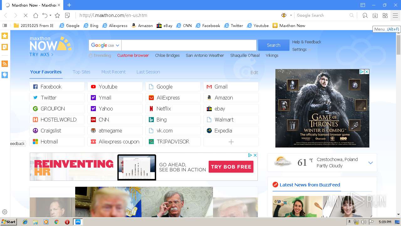Expand the undo history dropdown arrow

[50, 15]
